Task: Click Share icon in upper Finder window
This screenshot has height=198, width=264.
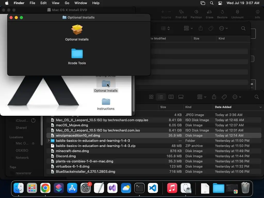Action: point(201,28)
